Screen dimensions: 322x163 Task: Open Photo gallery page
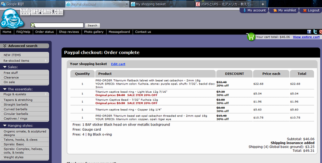point(94,32)
